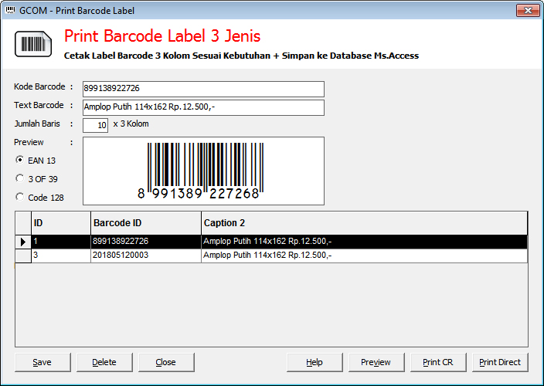Click the Print CR button
Viewport: 544px width, 386px height.
pyautogui.click(x=438, y=362)
